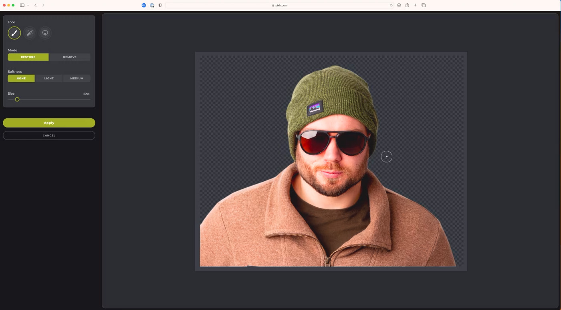The image size is (561, 310).
Task: Click the pixlr.com address bar
Action: tap(279, 5)
